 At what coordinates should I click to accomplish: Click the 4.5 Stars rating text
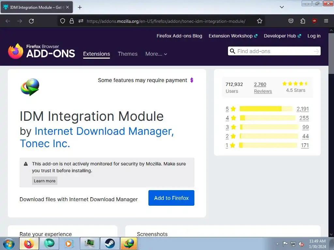coord(296,90)
